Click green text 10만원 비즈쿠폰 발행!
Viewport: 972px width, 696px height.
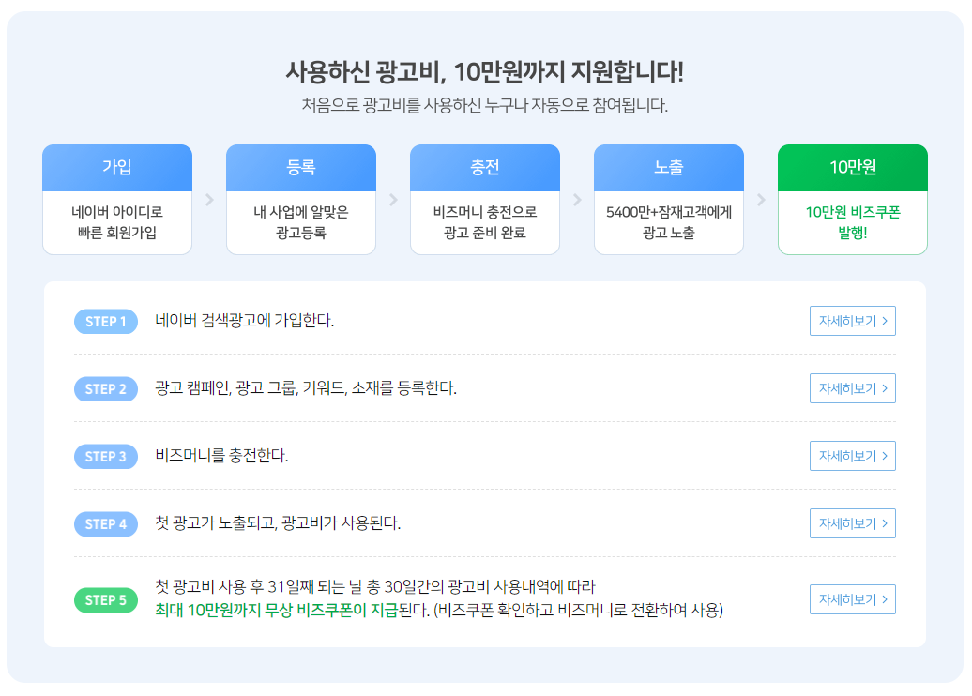tap(853, 222)
